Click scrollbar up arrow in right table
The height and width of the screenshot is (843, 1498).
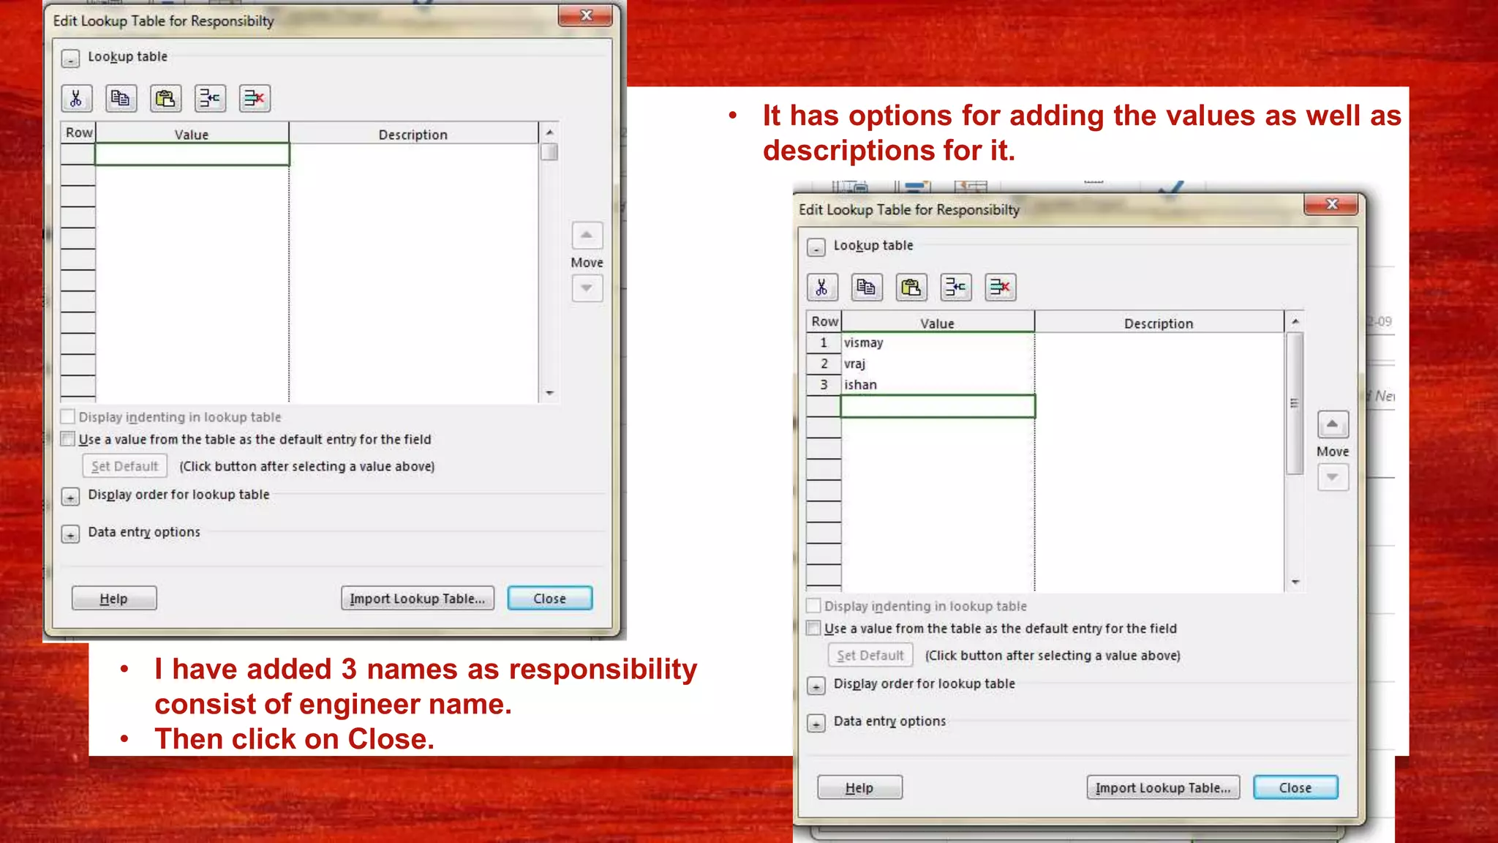point(1295,321)
